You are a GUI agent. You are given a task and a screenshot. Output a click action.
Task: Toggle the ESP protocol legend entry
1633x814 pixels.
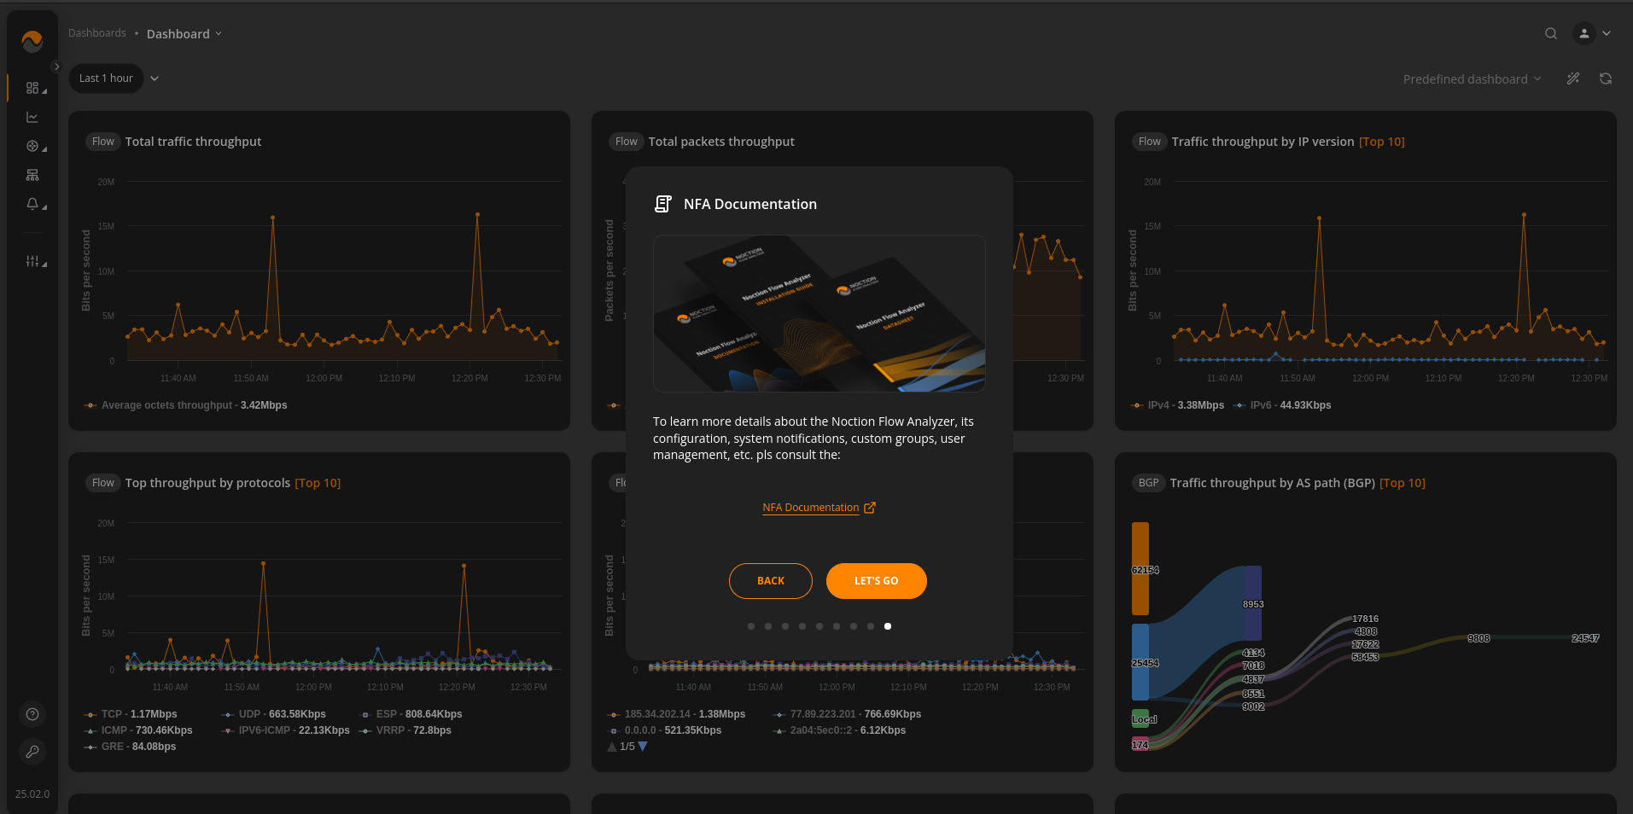411,714
